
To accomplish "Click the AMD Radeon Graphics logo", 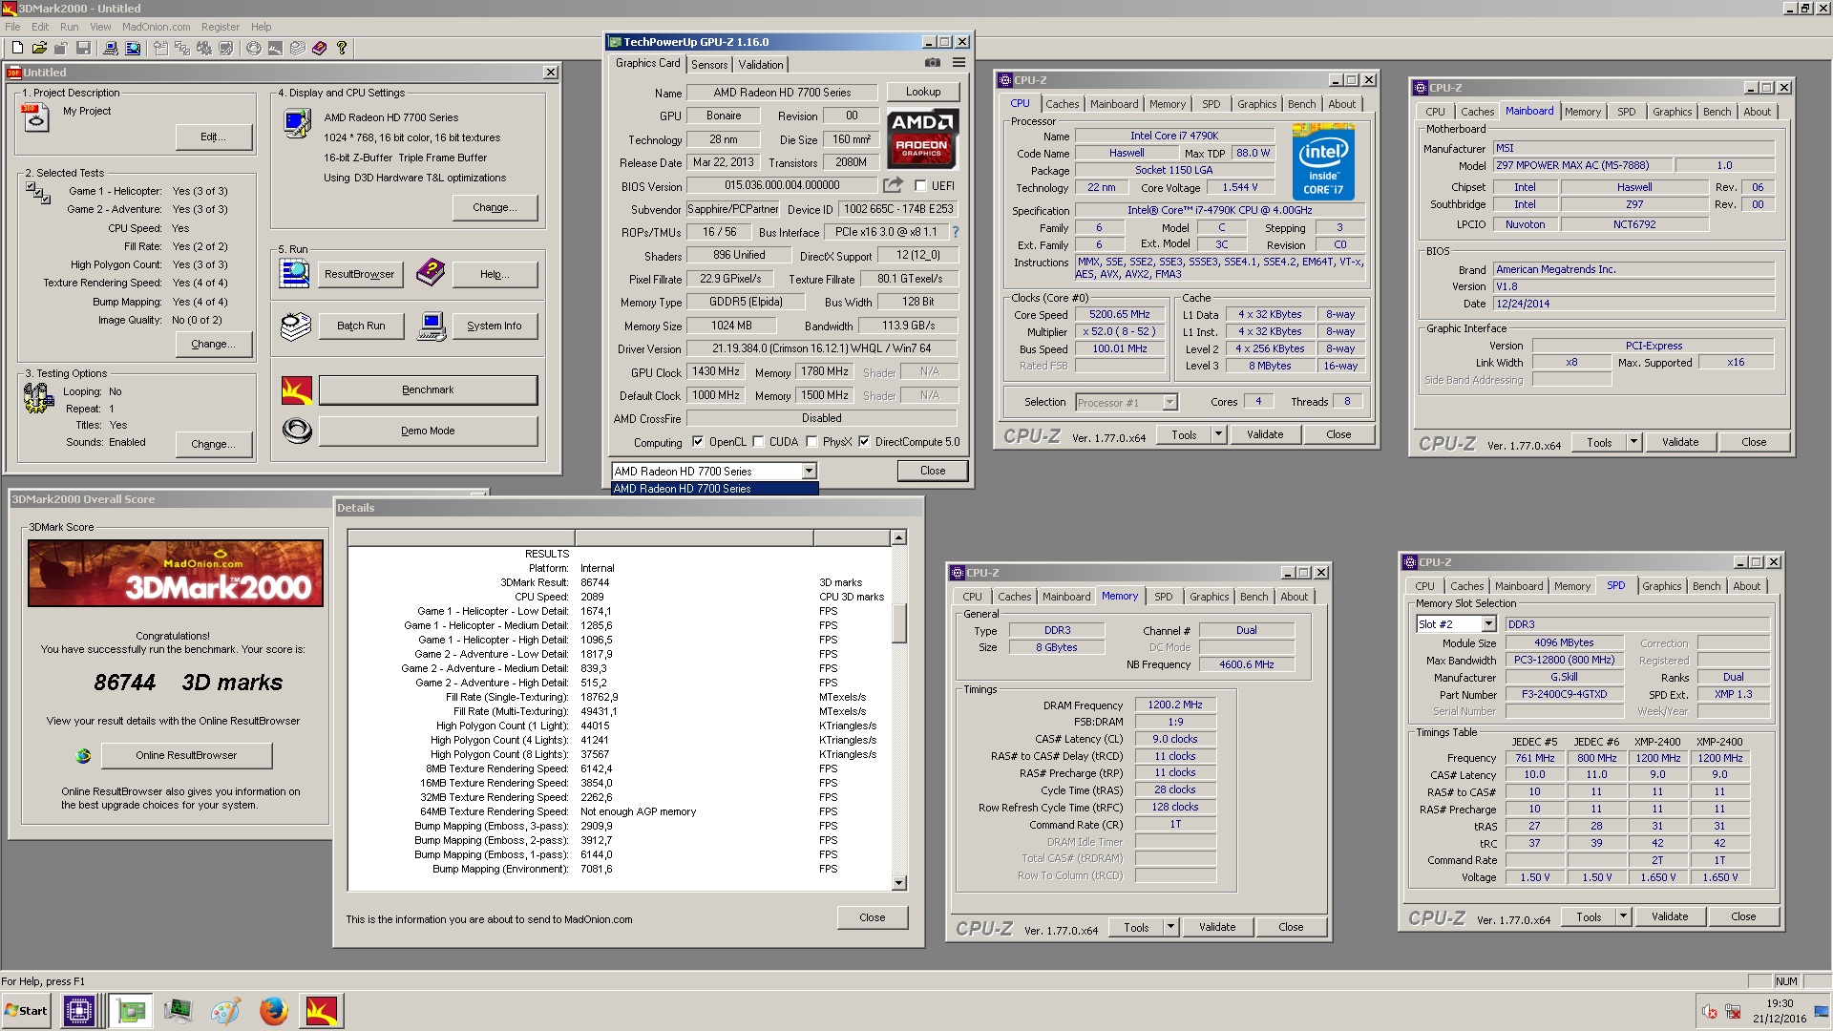I will [921, 138].
